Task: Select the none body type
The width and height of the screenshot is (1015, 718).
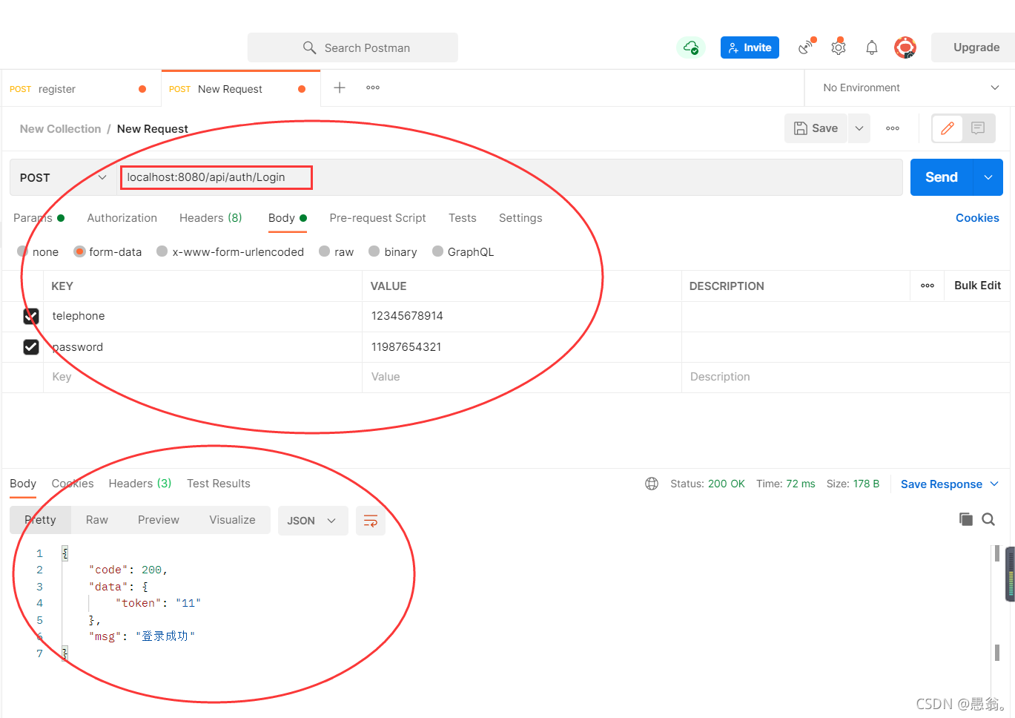Action: (x=22, y=251)
